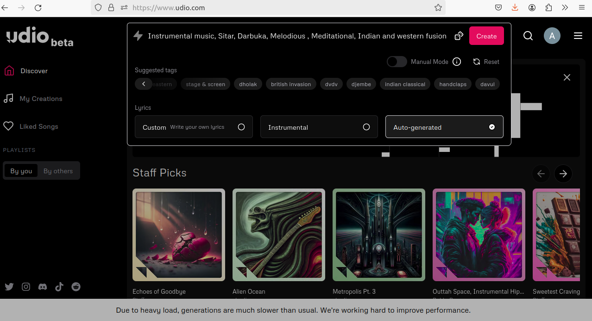Open the hamburger menu in Udio header
Viewport: 592px width, 321px height.
click(x=578, y=36)
